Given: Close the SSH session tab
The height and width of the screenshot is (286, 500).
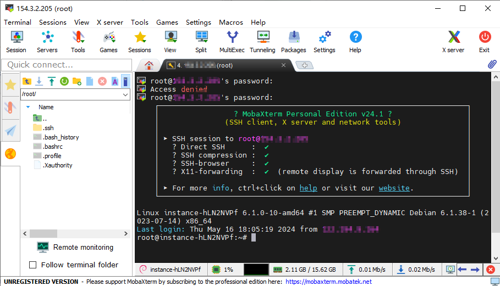Looking at the screenshot, I should [283, 65].
